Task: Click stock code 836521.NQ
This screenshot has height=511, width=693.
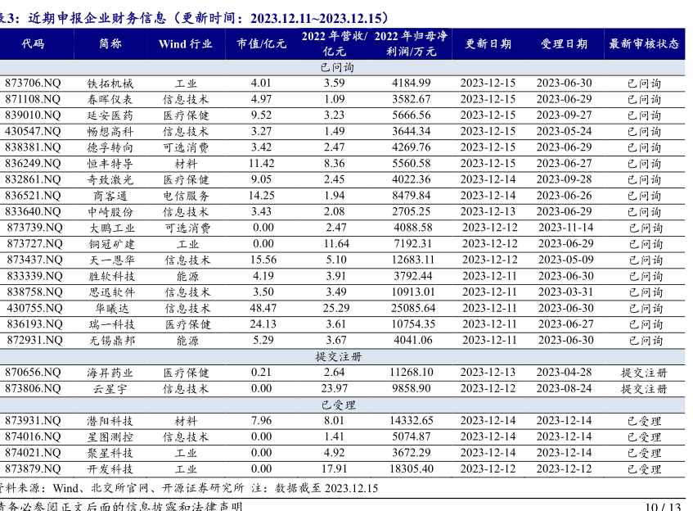Action: click(33, 196)
